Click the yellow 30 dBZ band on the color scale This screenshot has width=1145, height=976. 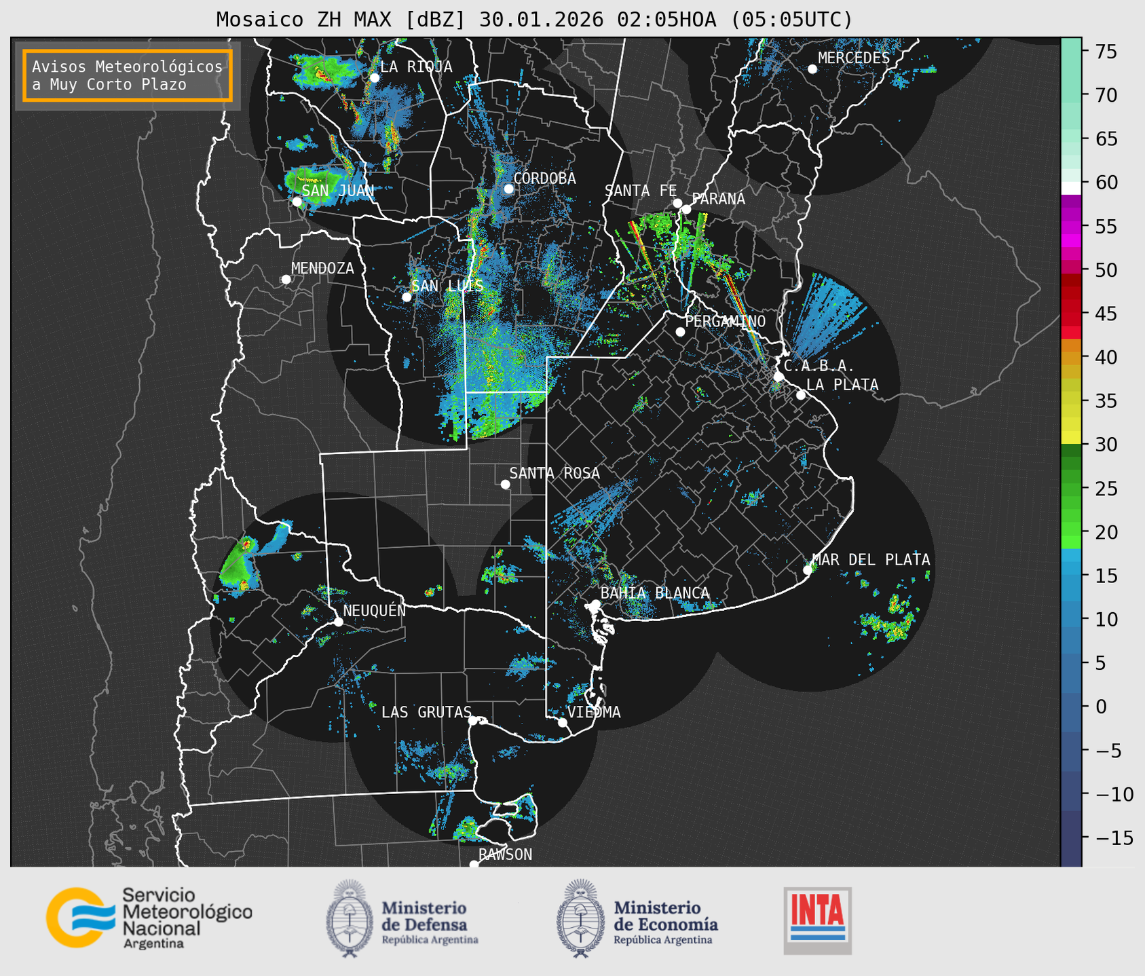(1071, 438)
